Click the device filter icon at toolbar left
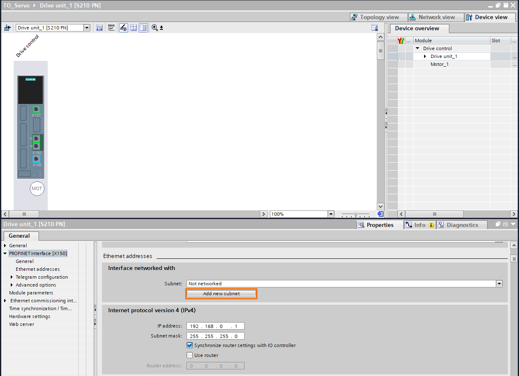 click(x=7, y=27)
